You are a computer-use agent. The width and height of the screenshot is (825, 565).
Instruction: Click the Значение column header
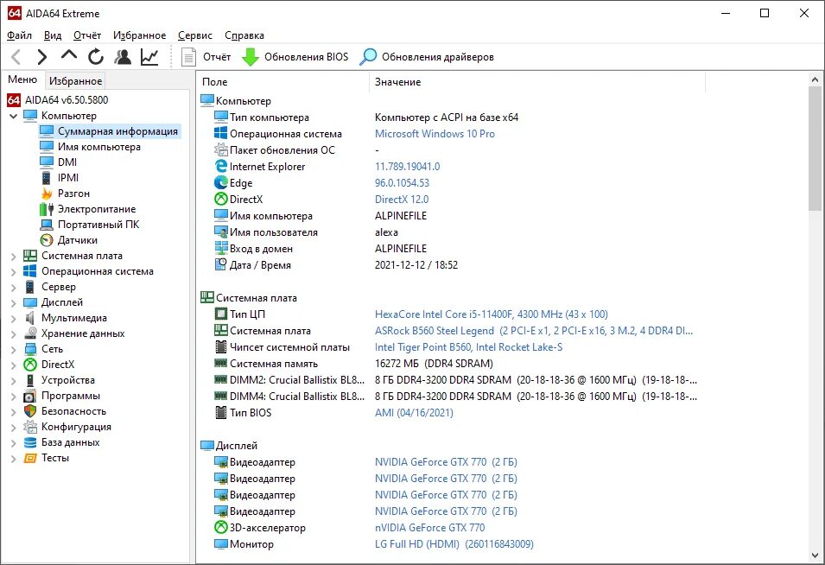click(536, 82)
